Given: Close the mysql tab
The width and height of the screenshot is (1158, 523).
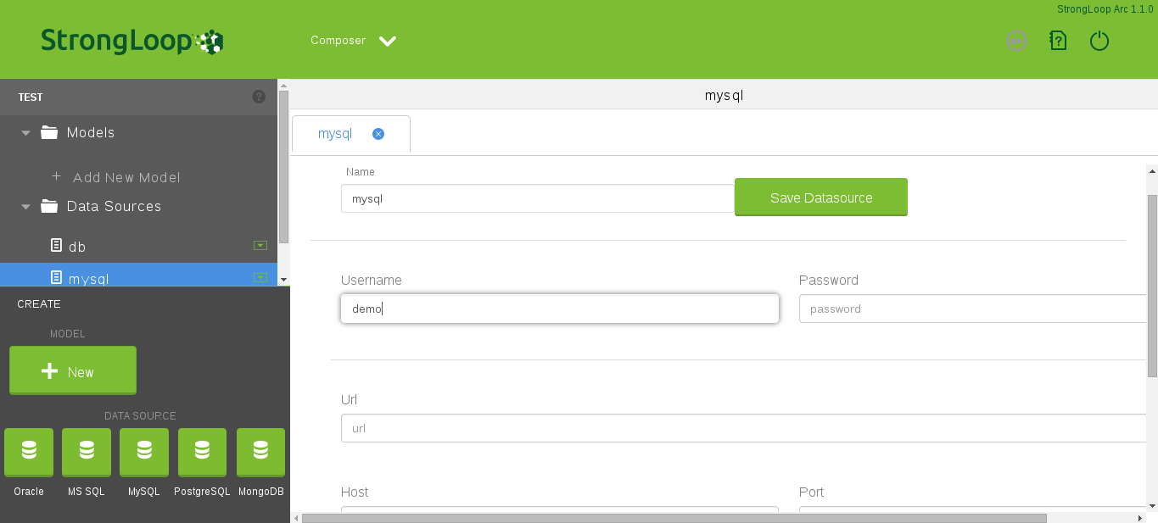Looking at the screenshot, I should [x=378, y=134].
